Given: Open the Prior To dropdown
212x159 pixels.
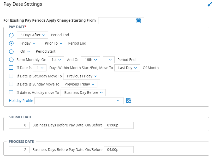Looking at the screenshot, I should (53, 43).
